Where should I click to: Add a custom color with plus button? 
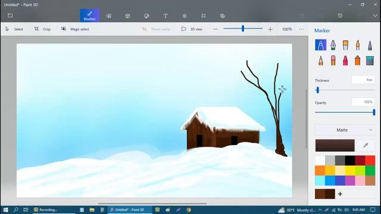(x=340, y=194)
